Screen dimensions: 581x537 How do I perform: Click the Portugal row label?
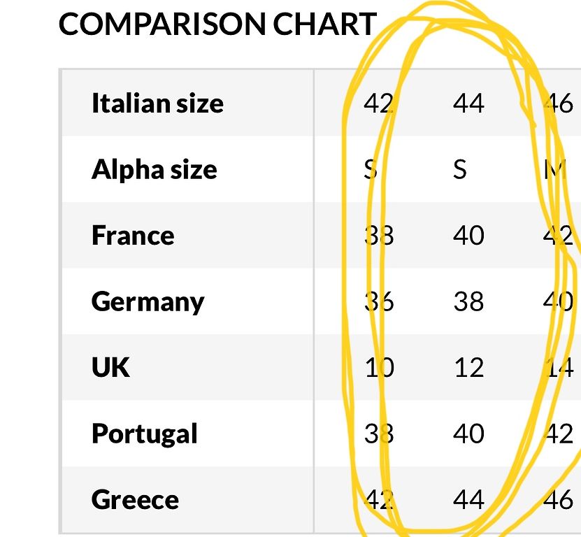[x=144, y=434]
